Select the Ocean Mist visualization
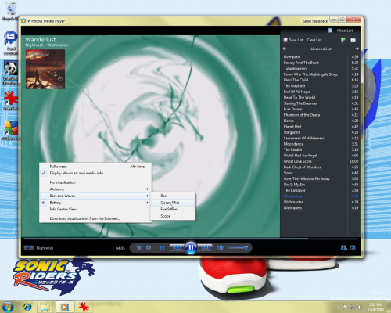 (x=173, y=203)
